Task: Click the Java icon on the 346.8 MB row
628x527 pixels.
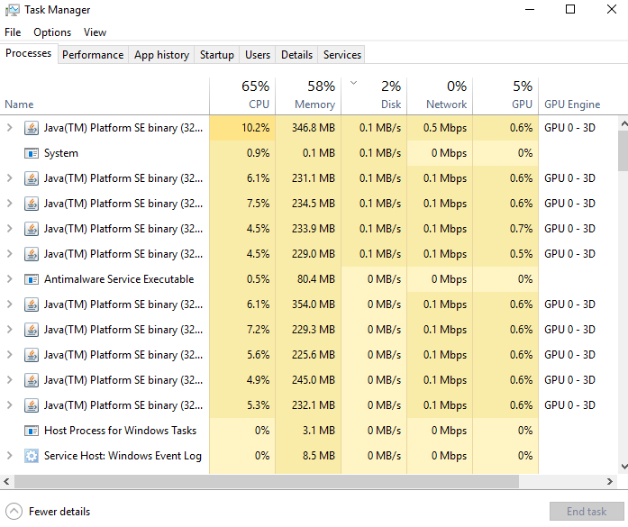Action: (32, 128)
